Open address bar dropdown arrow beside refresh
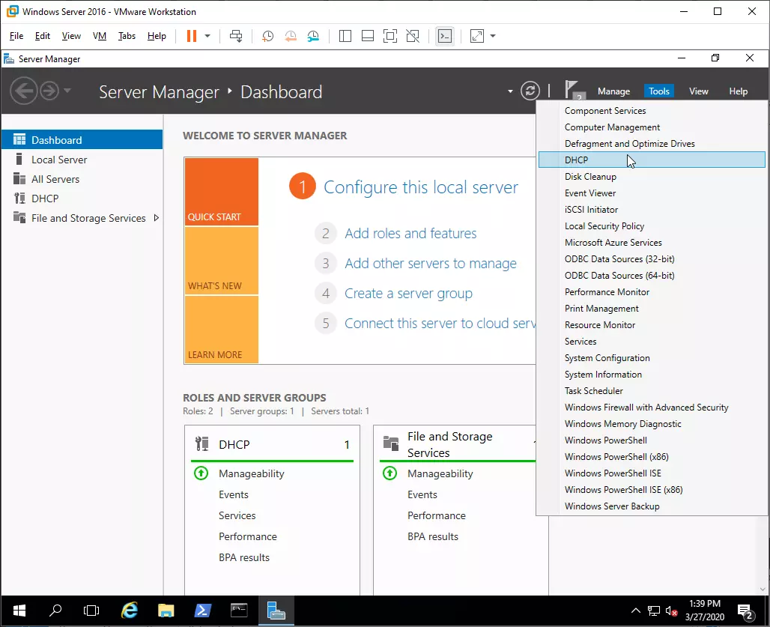The width and height of the screenshot is (770, 627). [510, 91]
